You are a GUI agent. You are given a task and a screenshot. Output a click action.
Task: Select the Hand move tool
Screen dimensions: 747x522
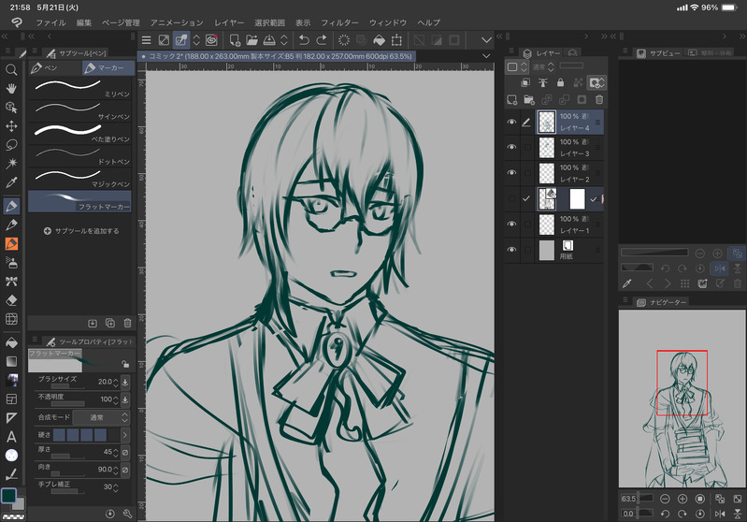(11, 88)
